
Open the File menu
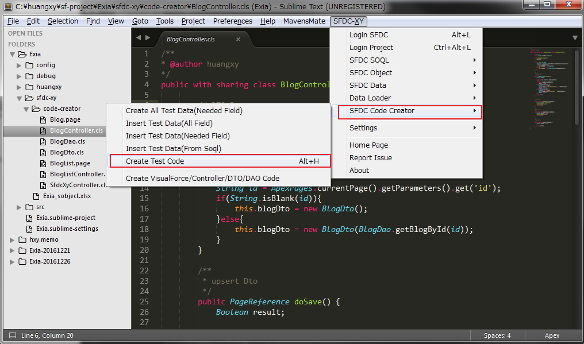coord(13,21)
